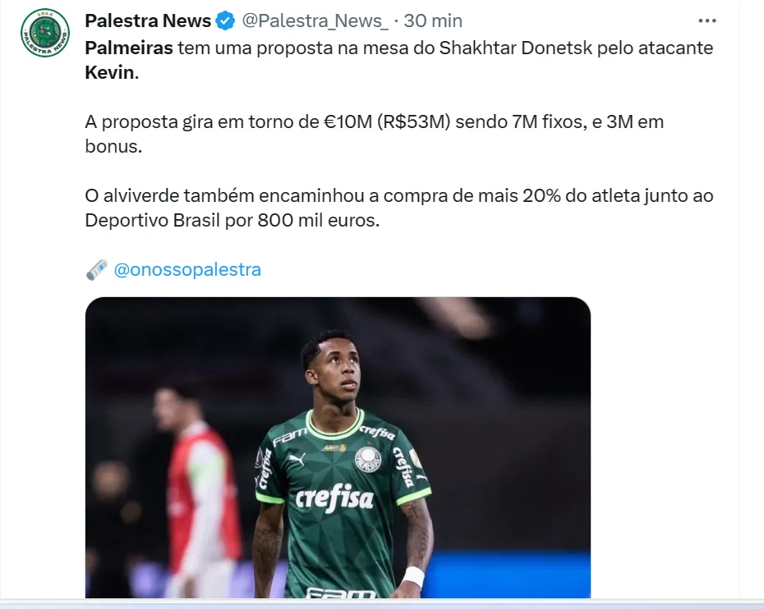Click the bold Kevin name in tweet
Viewport: 764px width, 609px height.
pyautogui.click(x=109, y=72)
